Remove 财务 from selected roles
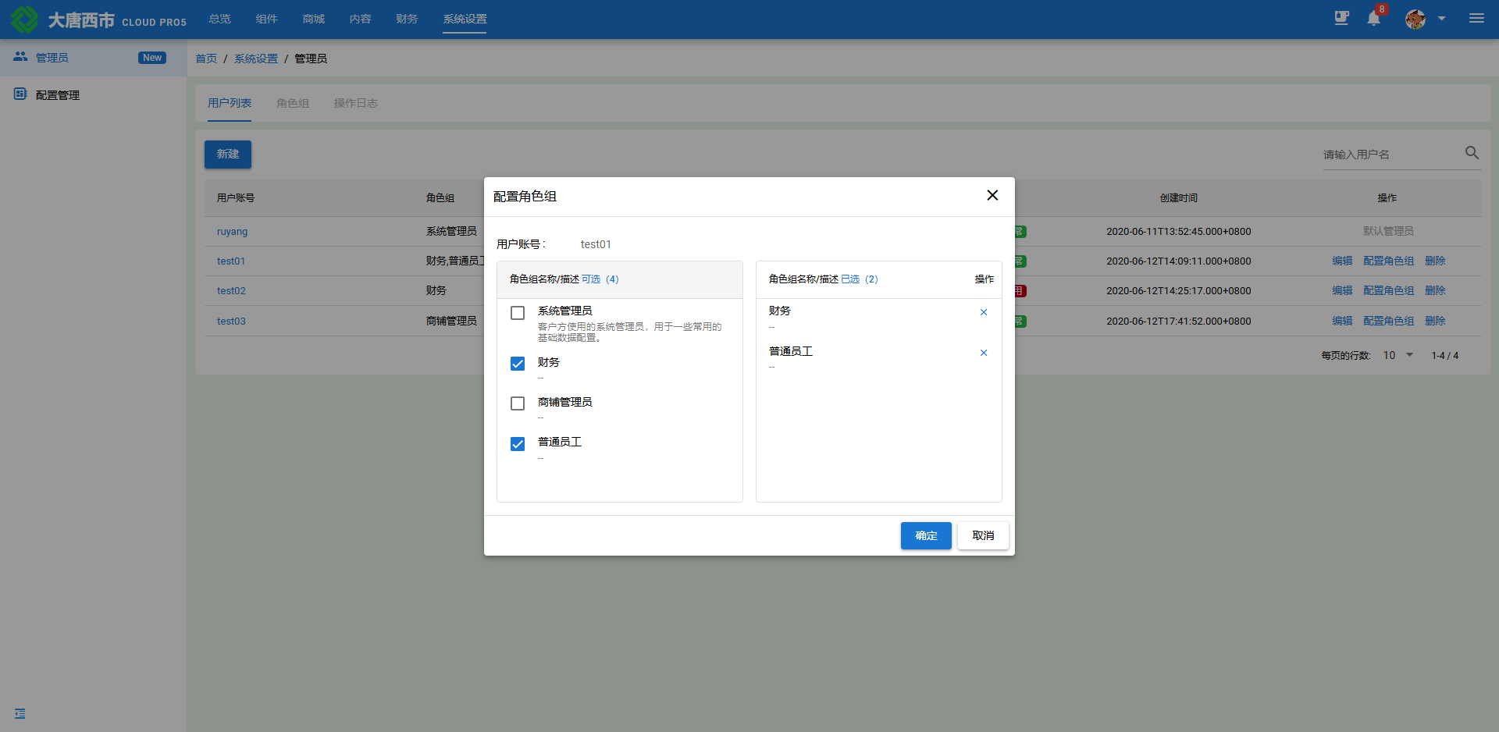 click(x=984, y=312)
